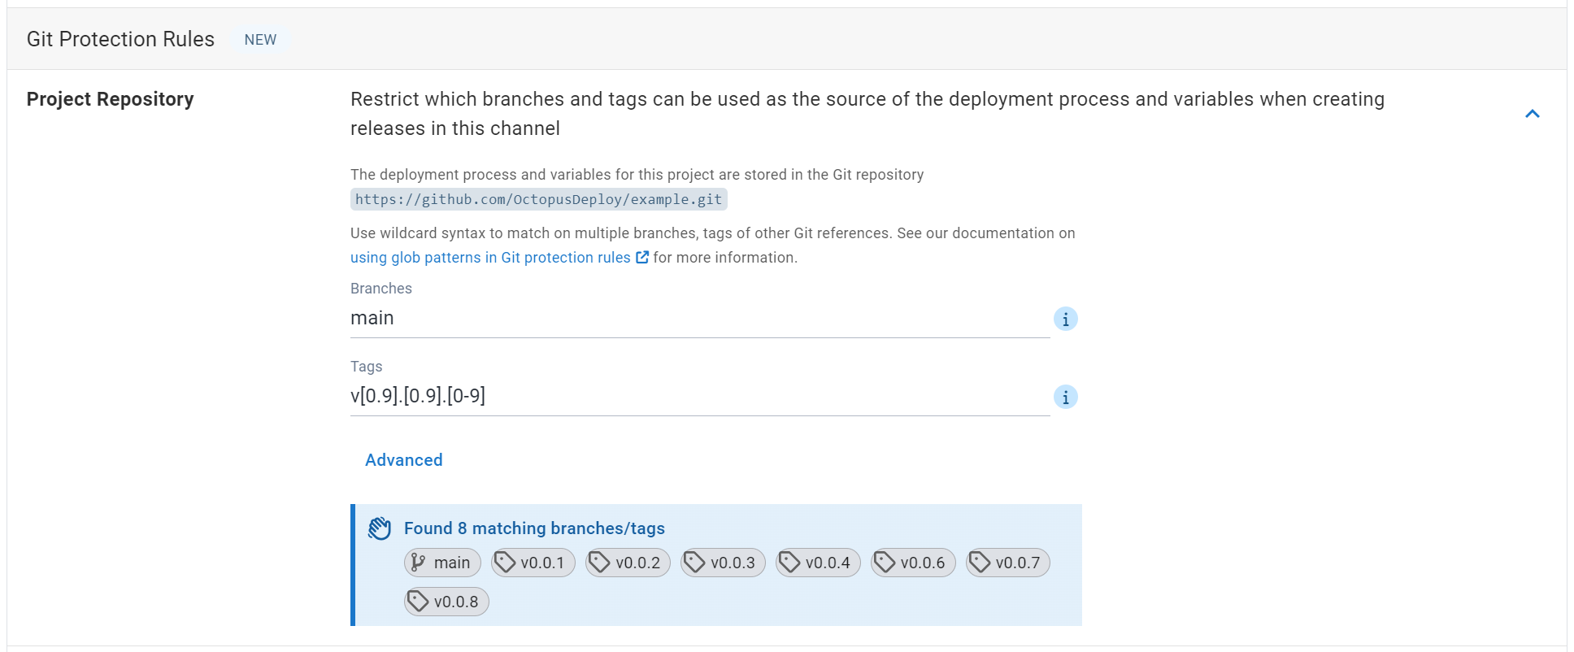Viewport: 1574px width, 652px height.
Task: Click the Git repository URL text
Action: point(538,199)
